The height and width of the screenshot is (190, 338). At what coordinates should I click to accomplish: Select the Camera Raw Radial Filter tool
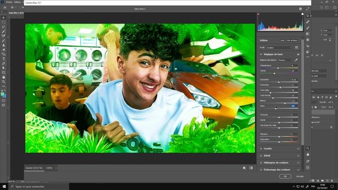pos(307,40)
